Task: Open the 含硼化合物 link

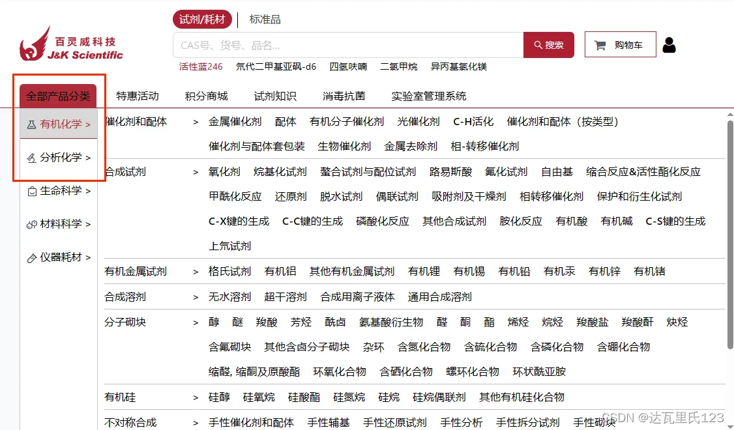Action: pyautogui.click(x=624, y=347)
